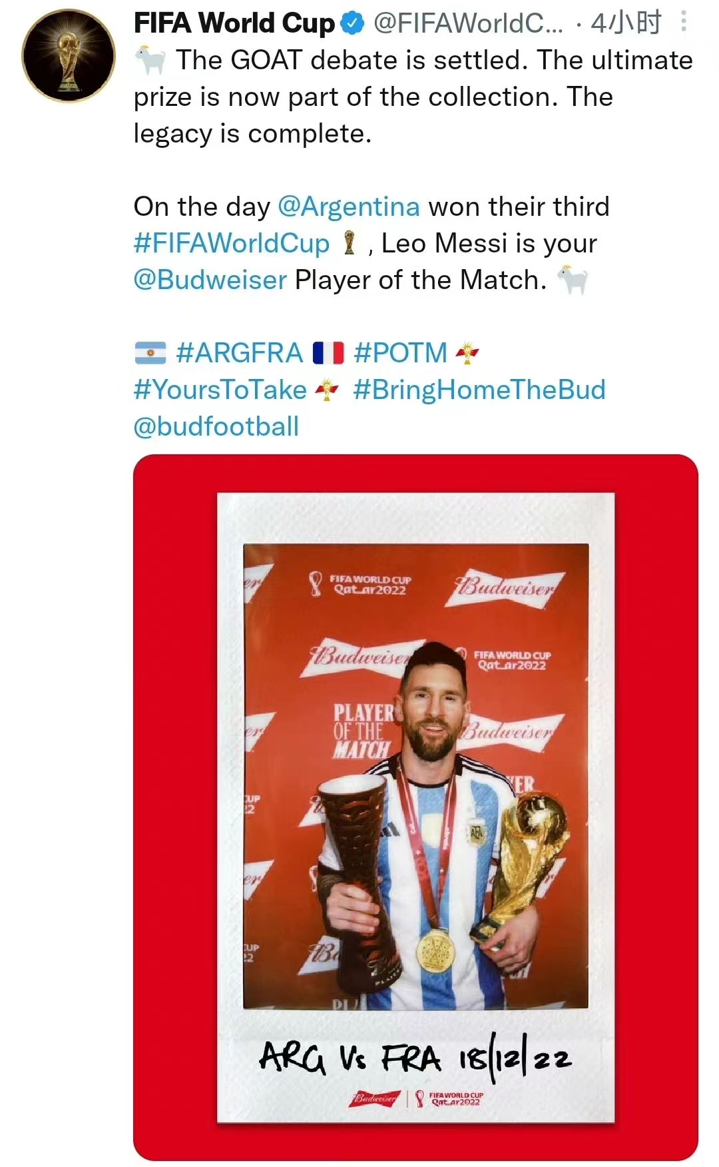Open the tweet's three-dot more menu
Viewport: 719px width, 1167px height.
(x=683, y=23)
